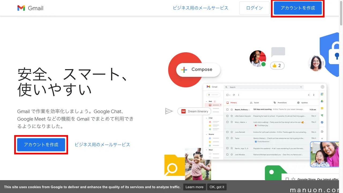Open the Calendar icon in mockup side panel

(322, 94)
